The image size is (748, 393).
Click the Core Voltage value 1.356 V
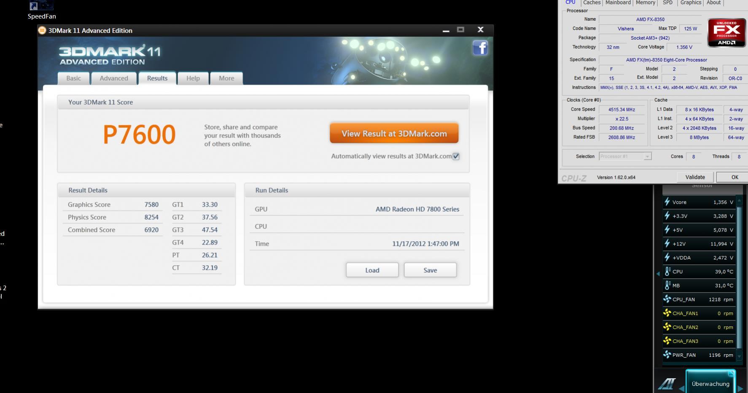(684, 47)
